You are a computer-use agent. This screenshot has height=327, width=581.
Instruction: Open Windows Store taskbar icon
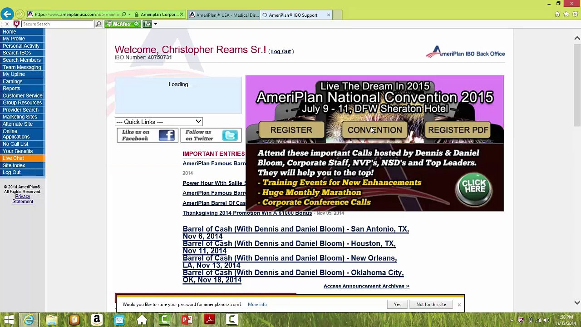[119, 320]
